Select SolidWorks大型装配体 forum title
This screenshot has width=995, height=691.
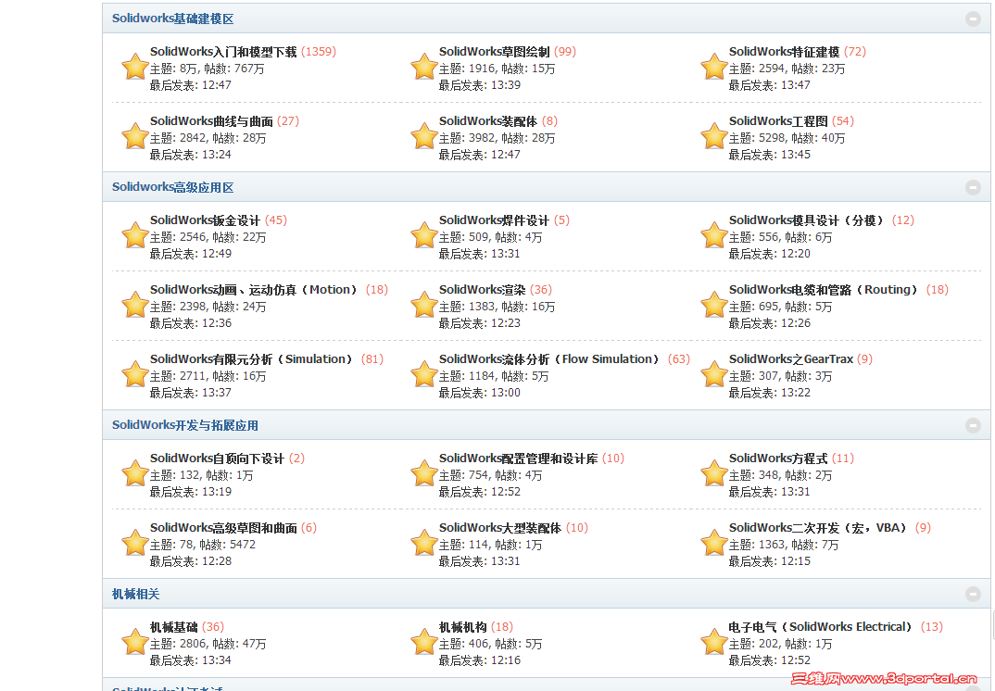[500, 527]
